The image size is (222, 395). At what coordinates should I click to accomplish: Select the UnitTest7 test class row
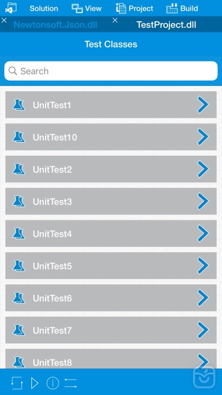tap(111, 330)
